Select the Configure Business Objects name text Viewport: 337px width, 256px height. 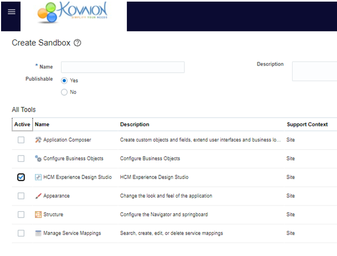pyautogui.click(x=73, y=159)
